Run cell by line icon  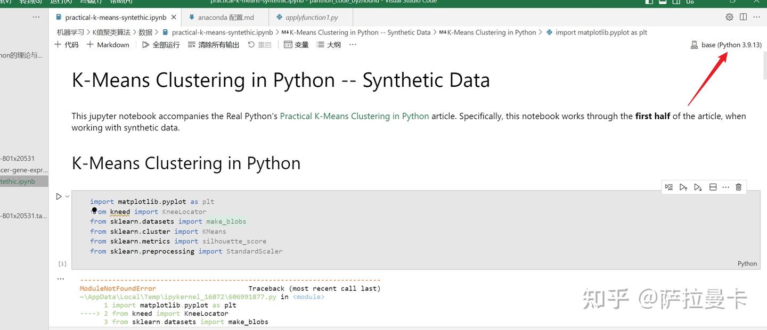pyautogui.click(x=669, y=187)
